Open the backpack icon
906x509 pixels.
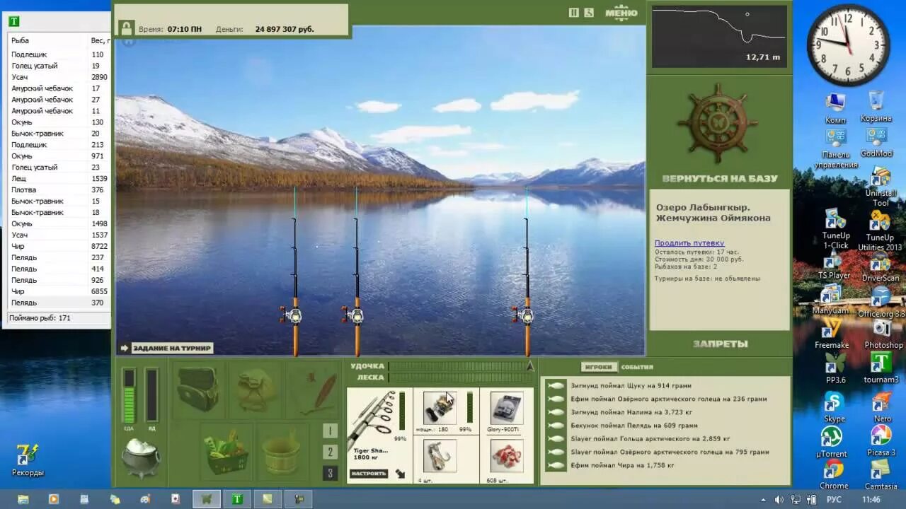coord(256,389)
